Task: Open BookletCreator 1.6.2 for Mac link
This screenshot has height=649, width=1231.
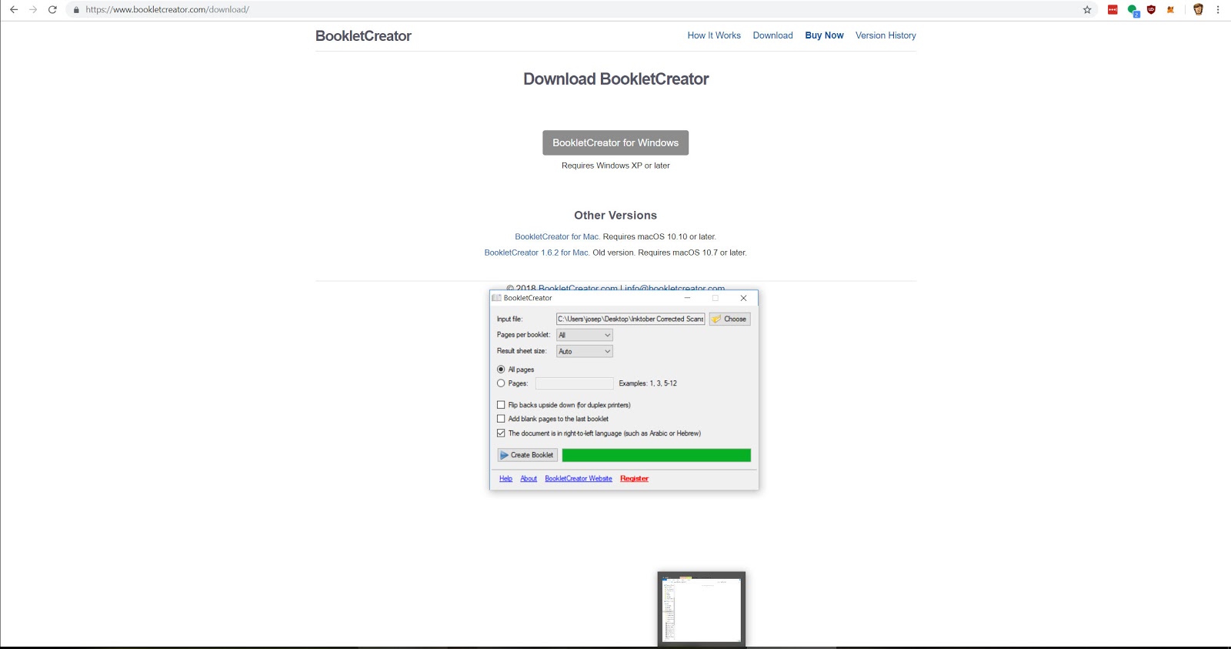Action: (x=537, y=253)
